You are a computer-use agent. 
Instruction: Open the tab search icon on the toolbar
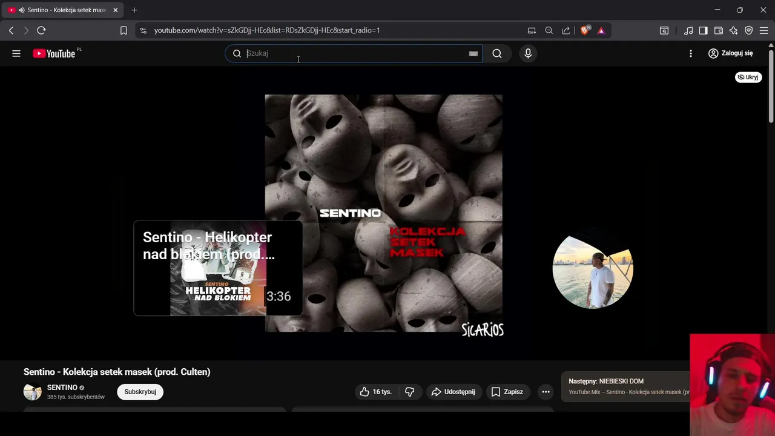[664, 30]
